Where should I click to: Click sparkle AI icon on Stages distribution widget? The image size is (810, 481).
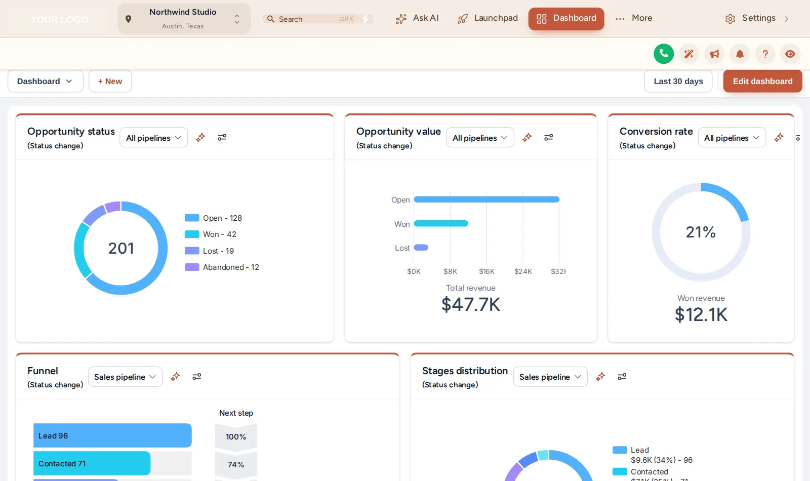pyautogui.click(x=600, y=376)
